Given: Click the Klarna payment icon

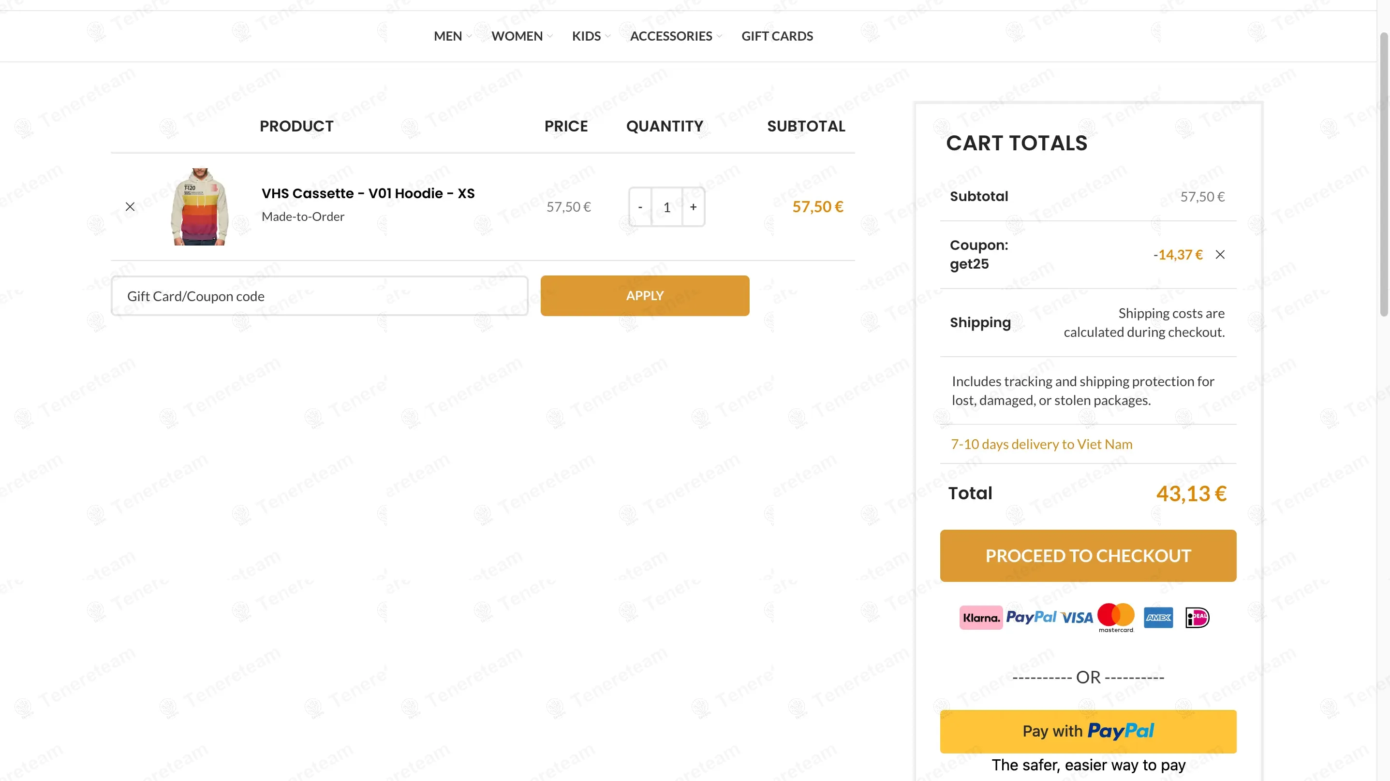Looking at the screenshot, I should (x=981, y=618).
